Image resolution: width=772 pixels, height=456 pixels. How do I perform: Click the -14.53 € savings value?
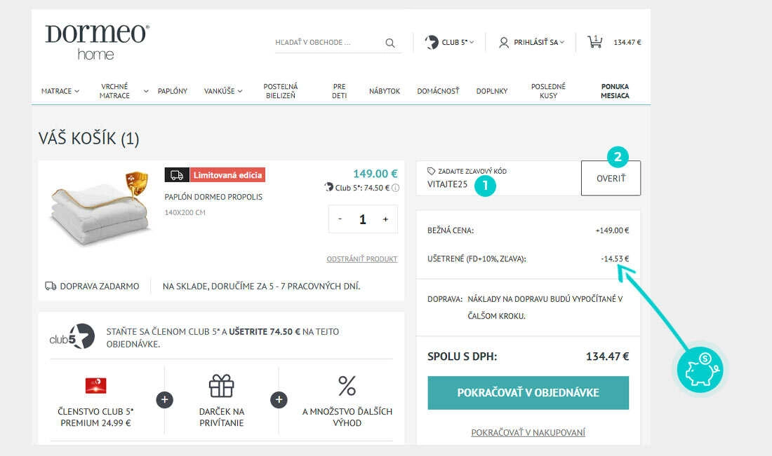[615, 258]
